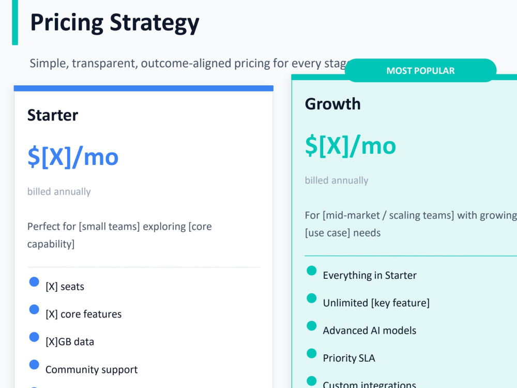Click the teal accent bar beside the title
Viewport: 517px width, 388px height.
point(15,22)
